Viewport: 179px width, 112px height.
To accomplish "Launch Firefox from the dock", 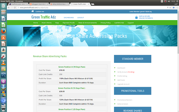I will tap(3, 31).
